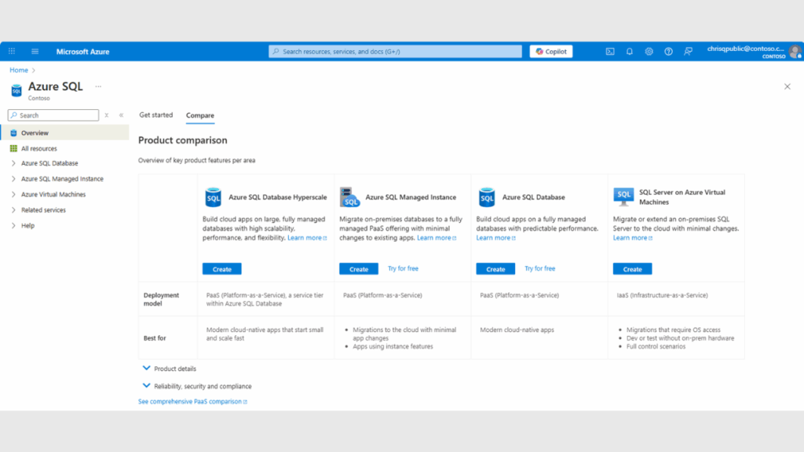Click Create under Azure SQL Database Hyperscale

(221, 268)
